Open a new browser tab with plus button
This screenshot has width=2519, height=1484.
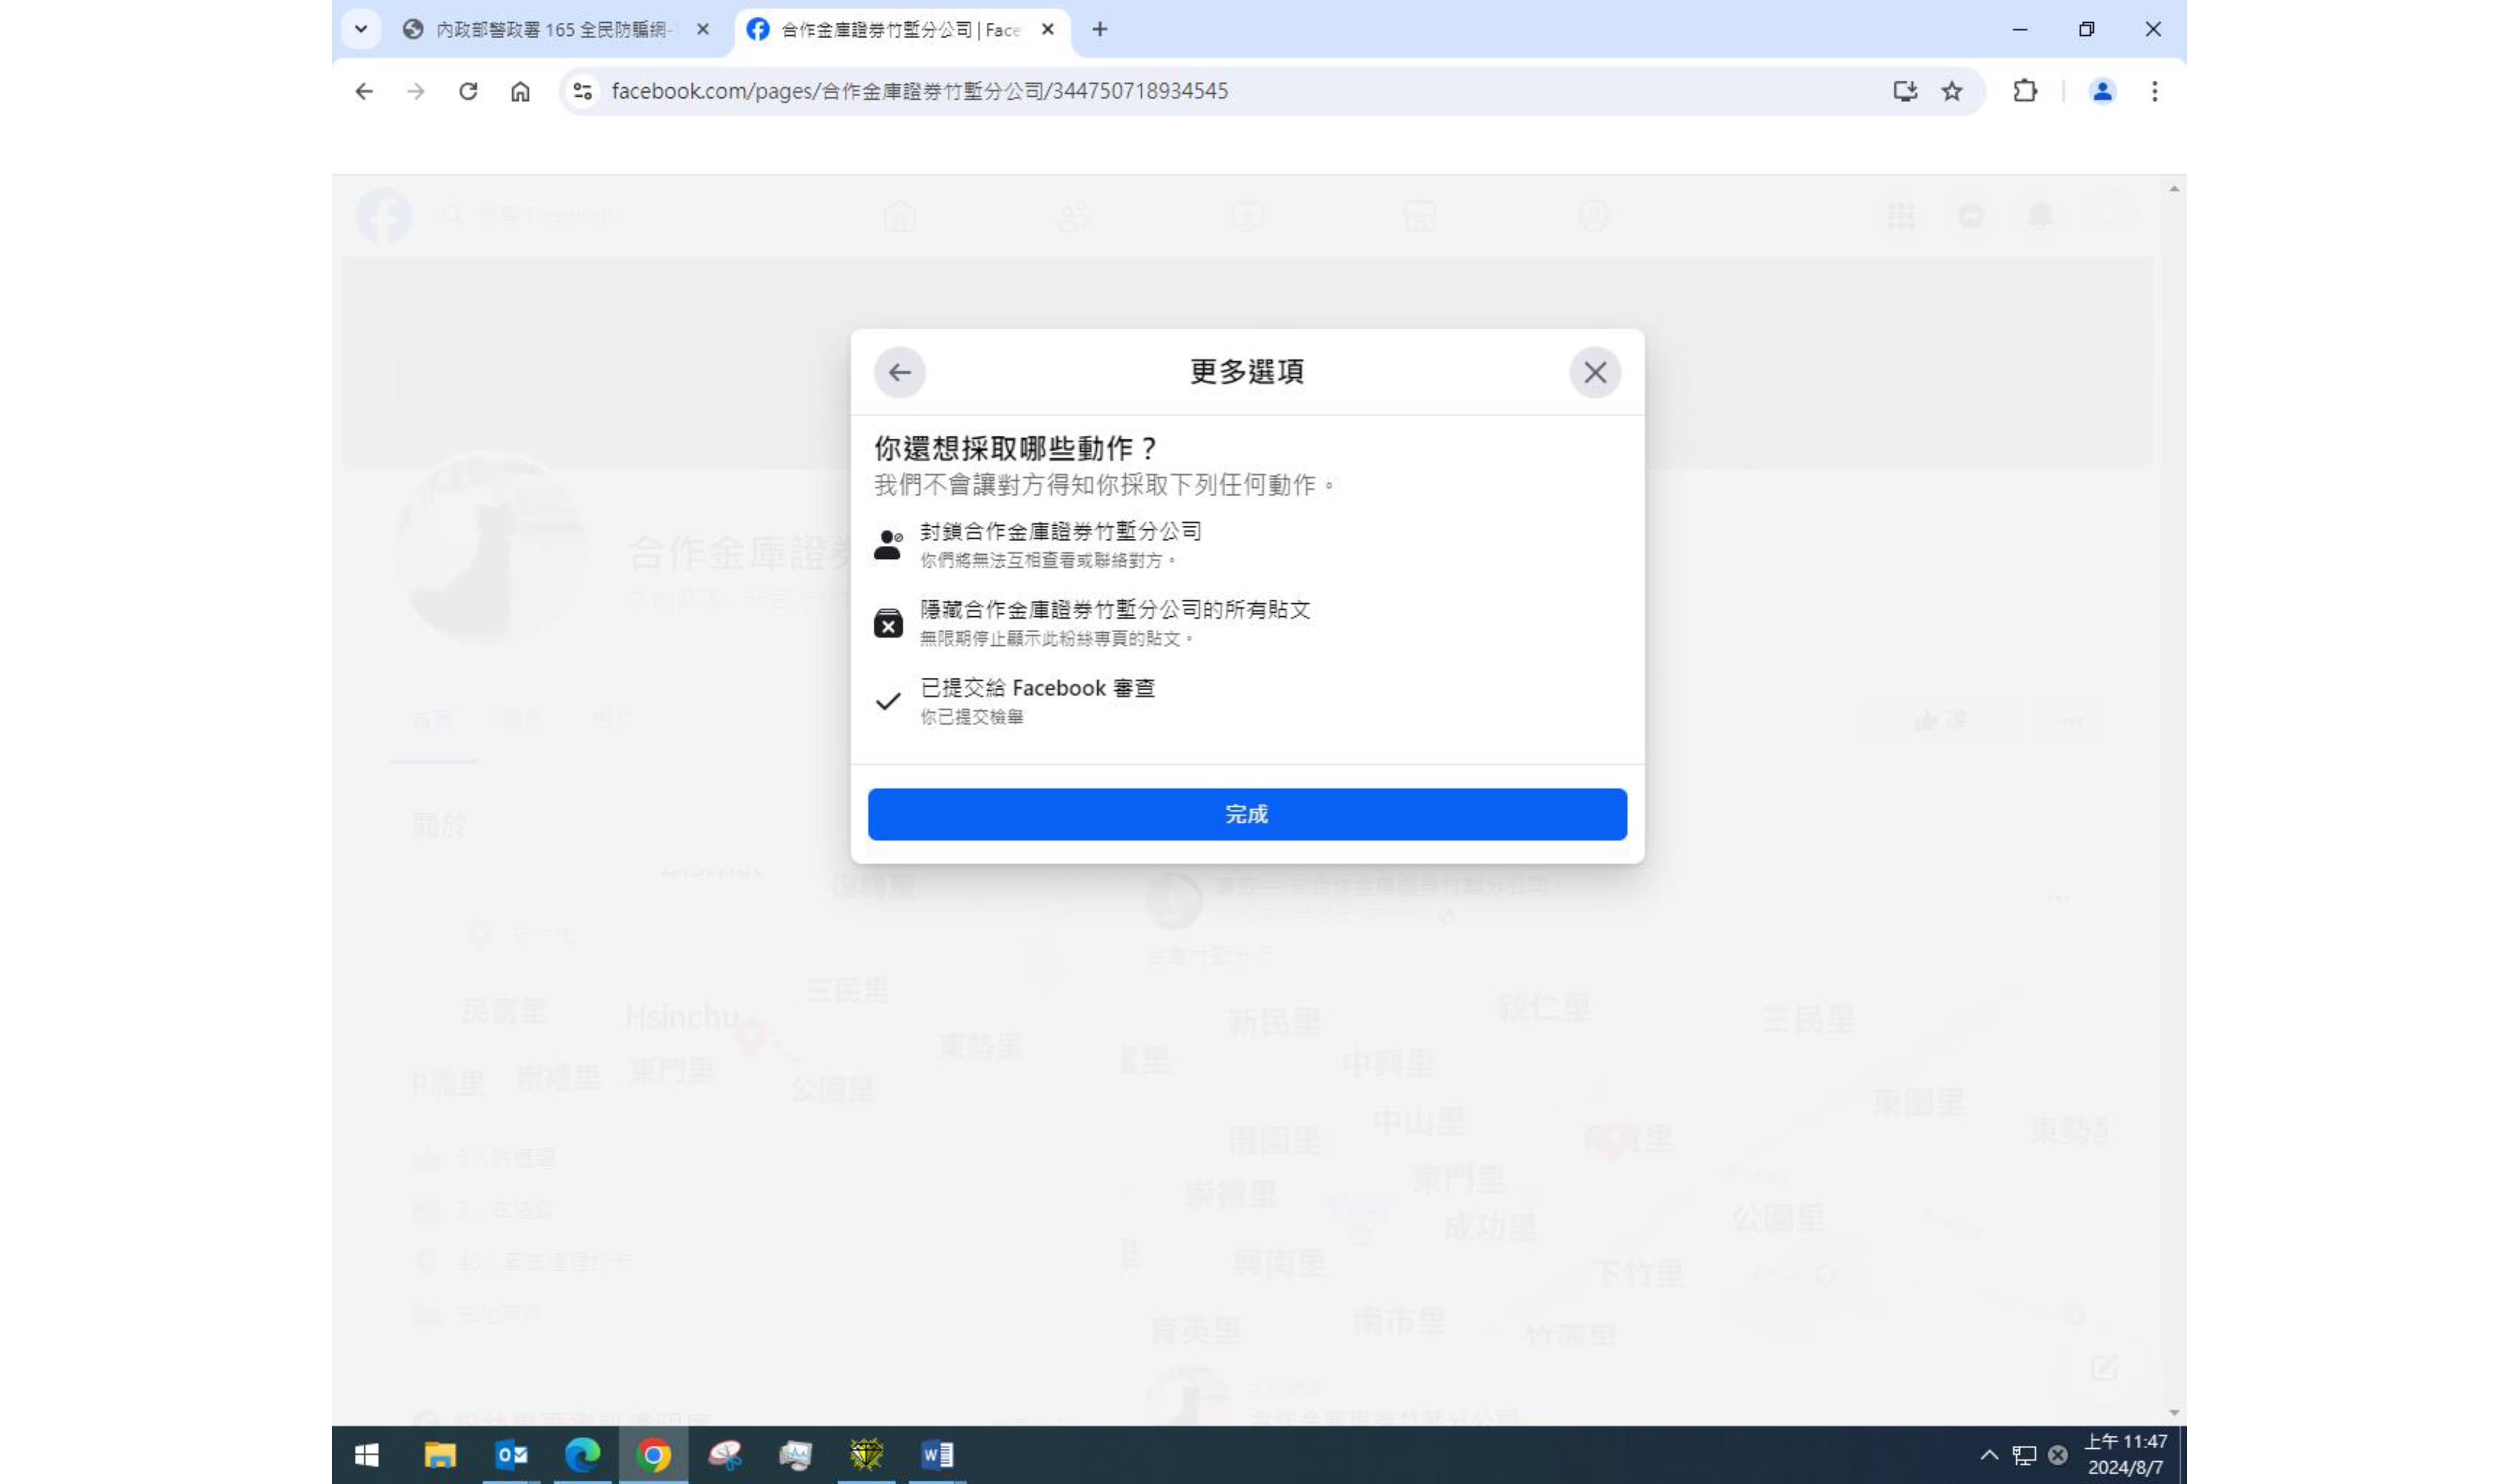[1099, 30]
